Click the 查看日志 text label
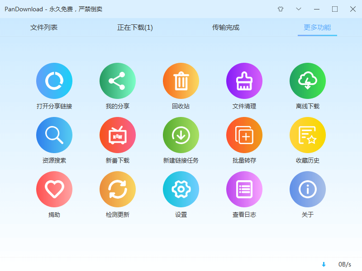Screen dimensions: 362x271 (244, 215)
